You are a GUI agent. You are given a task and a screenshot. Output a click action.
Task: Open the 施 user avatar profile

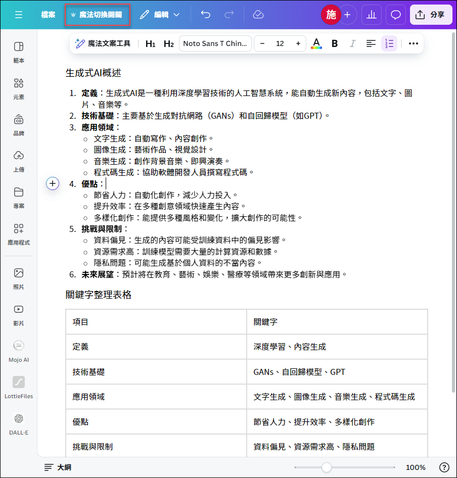331,15
